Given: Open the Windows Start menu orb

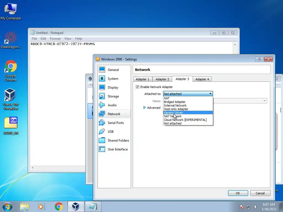Looking at the screenshot, I should (7, 206).
